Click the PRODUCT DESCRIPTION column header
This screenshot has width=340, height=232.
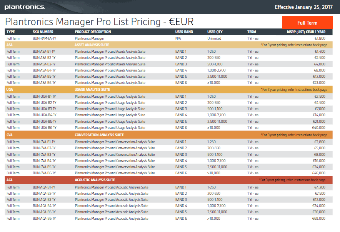tap(93, 32)
